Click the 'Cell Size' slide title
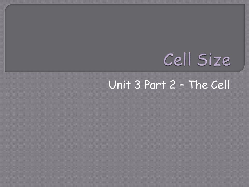Screen dimensions: 249x187 point(197,59)
